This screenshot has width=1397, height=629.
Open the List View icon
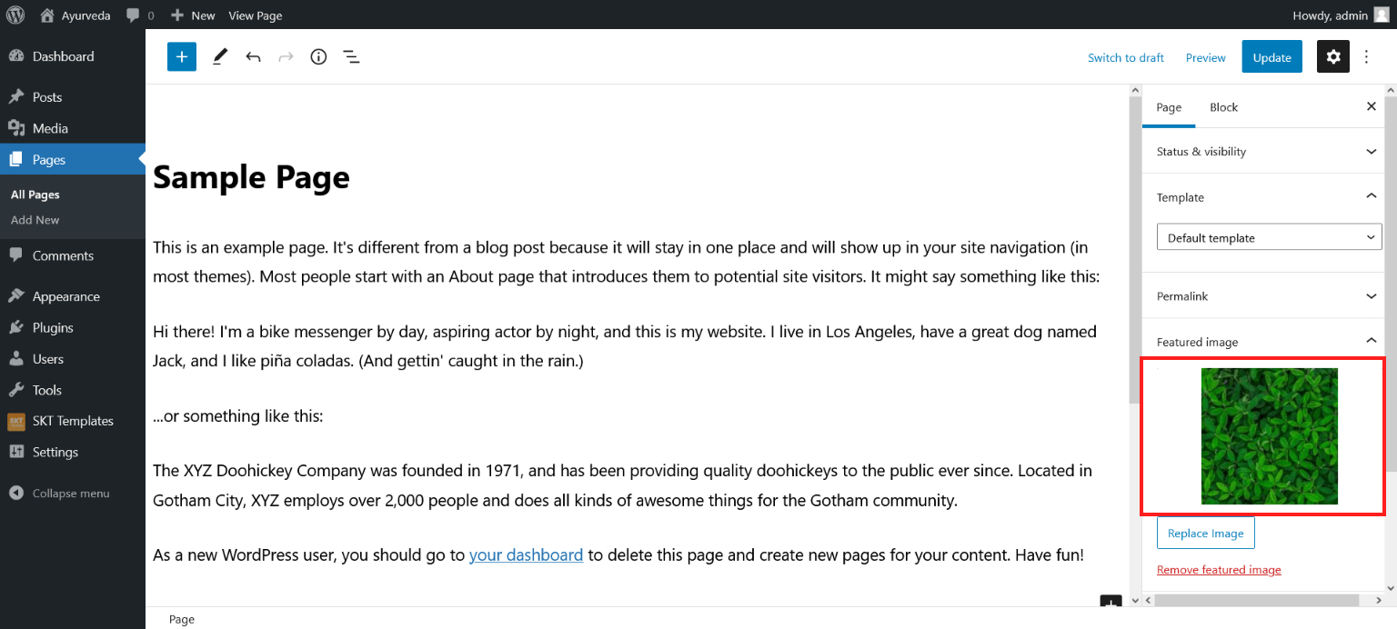point(351,56)
